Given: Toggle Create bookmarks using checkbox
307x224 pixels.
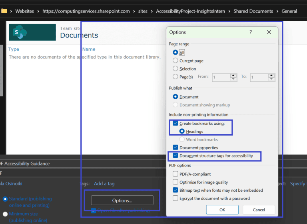Looking at the screenshot, I should click(175, 123).
